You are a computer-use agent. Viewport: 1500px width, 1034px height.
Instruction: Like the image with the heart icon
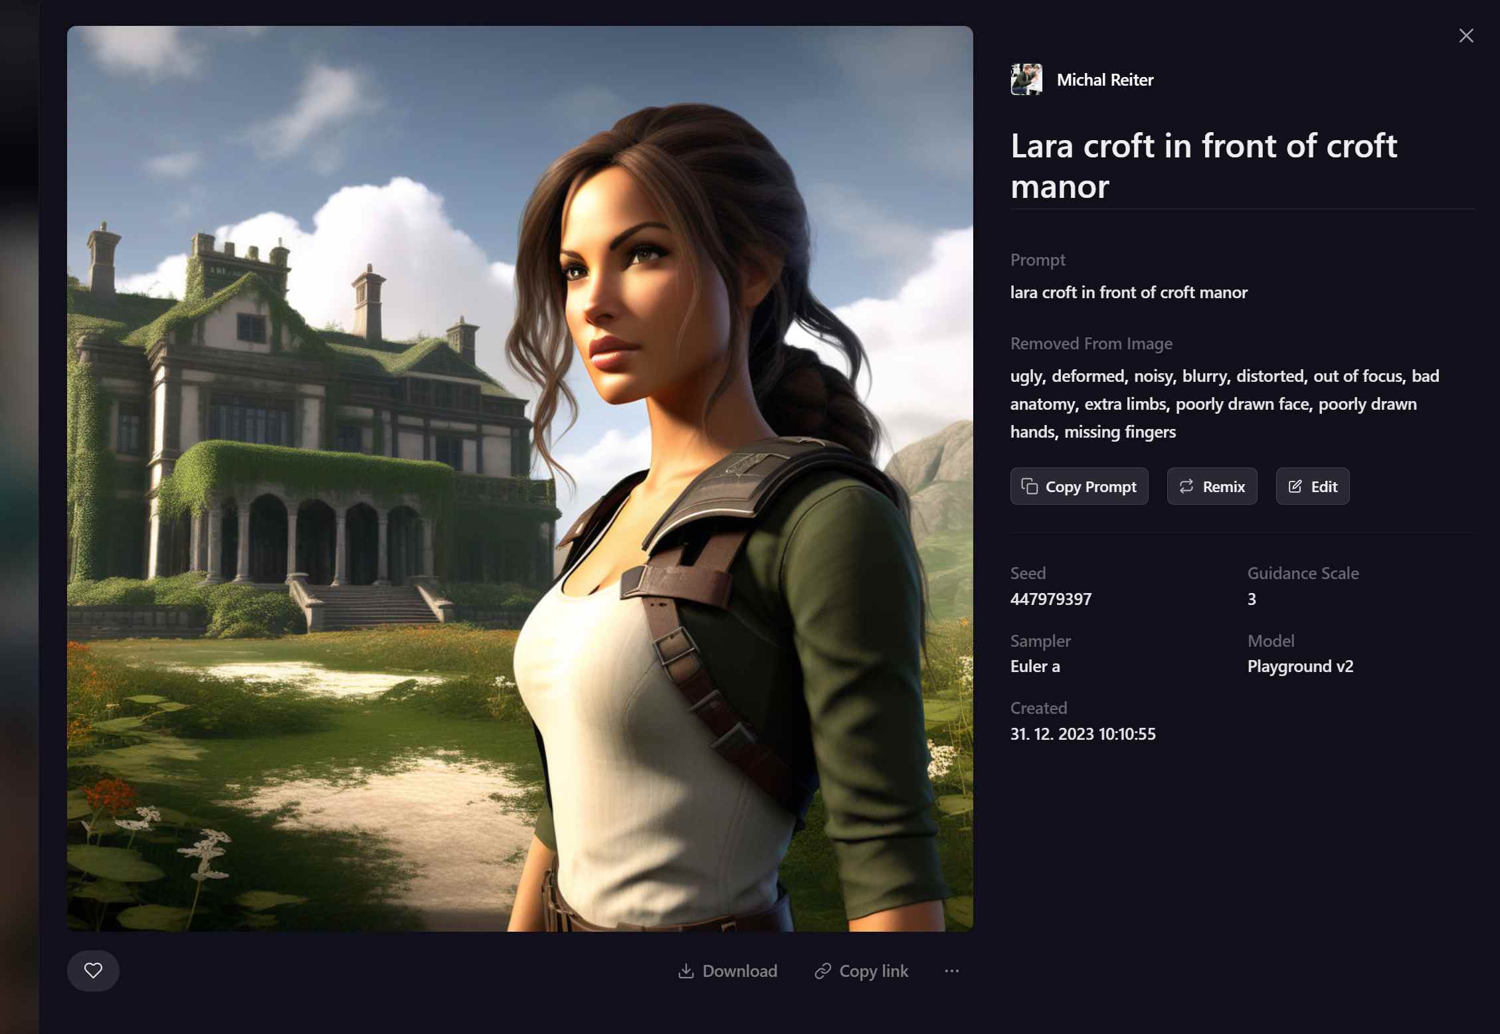pyautogui.click(x=93, y=970)
